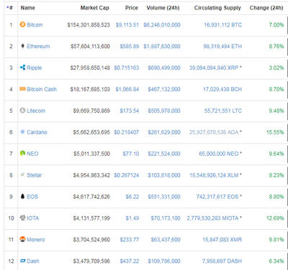The height and width of the screenshot is (270, 288).
Task: Click Dash change value 6.34%
Action: point(276,261)
